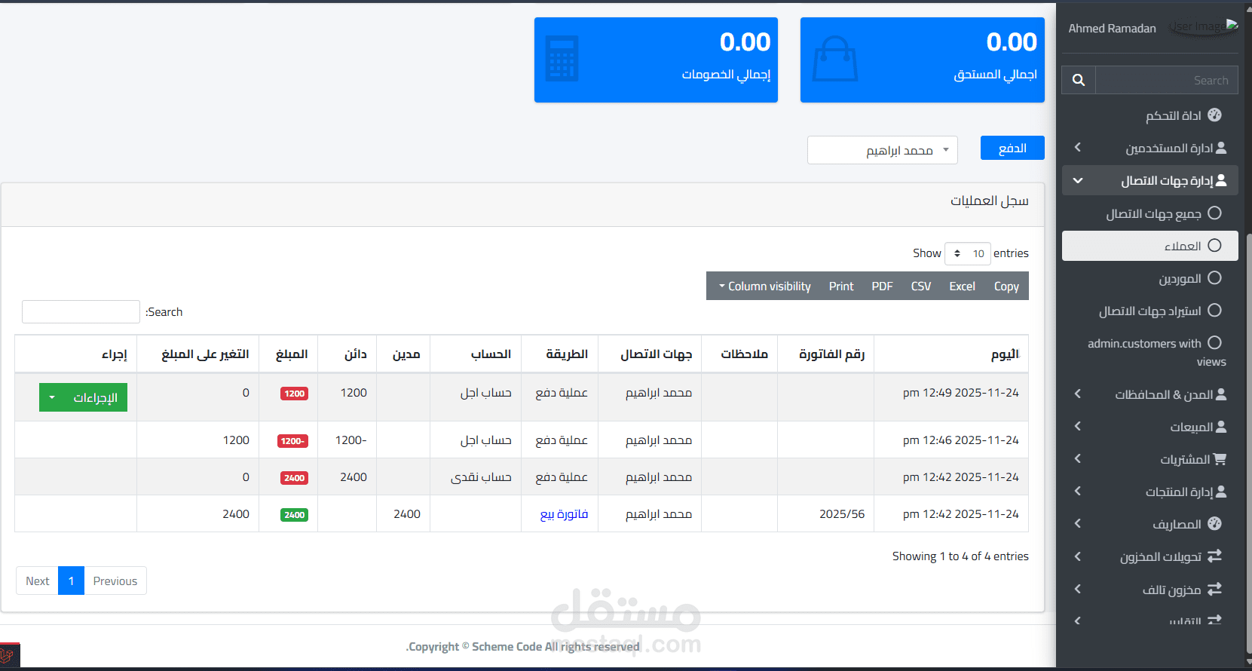Click the user icon beside ادارة المستخدمين

tap(1221, 148)
